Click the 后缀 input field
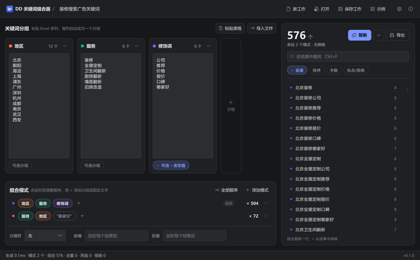The width and height of the screenshot is (420, 260). [x=195, y=236]
